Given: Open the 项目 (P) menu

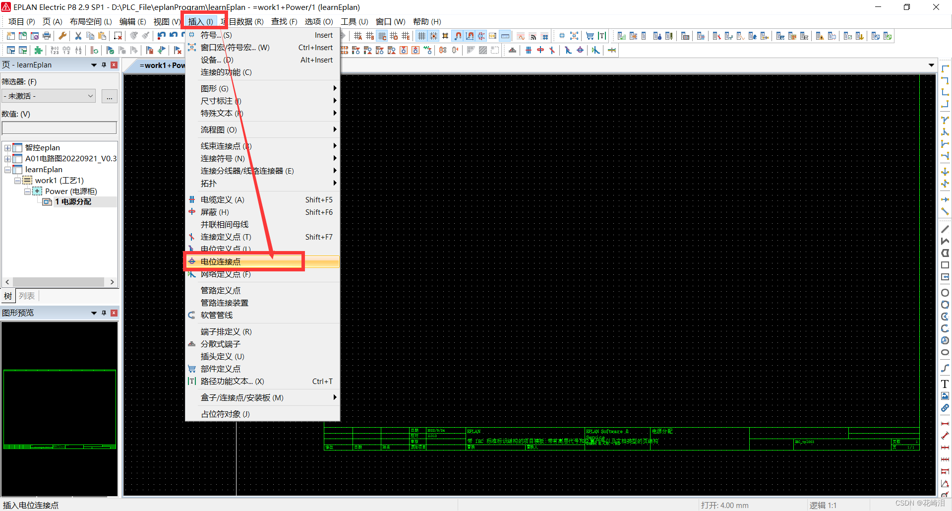Looking at the screenshot, I should (22, 22).
